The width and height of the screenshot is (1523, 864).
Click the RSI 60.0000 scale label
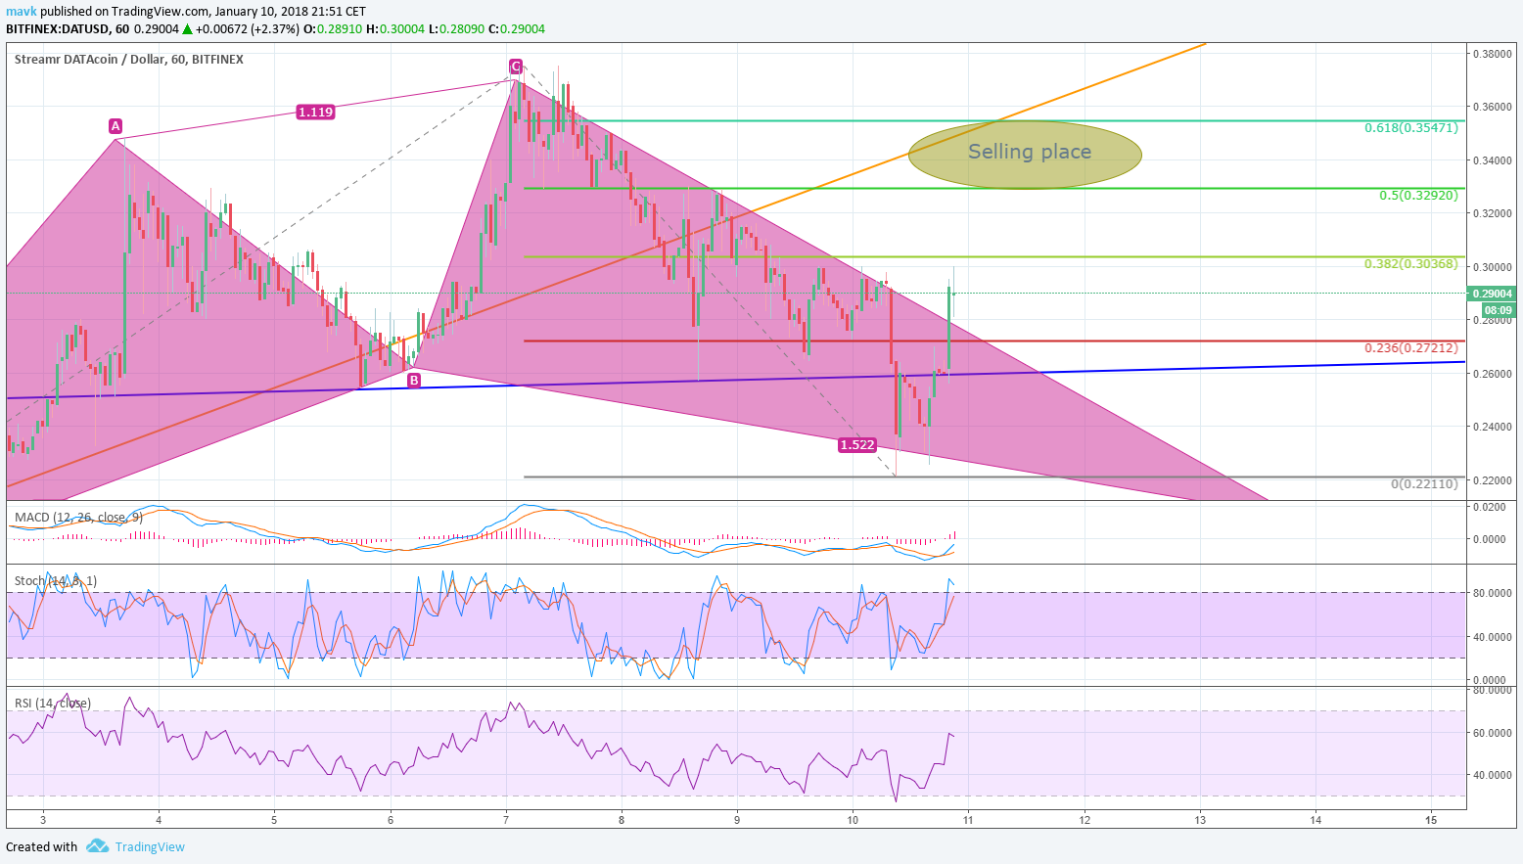pyautogui.click(x=1492, y=733)
